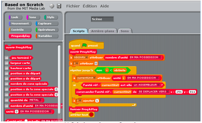
Task: Open the Aide menu
Action: [x=104, y=6]
